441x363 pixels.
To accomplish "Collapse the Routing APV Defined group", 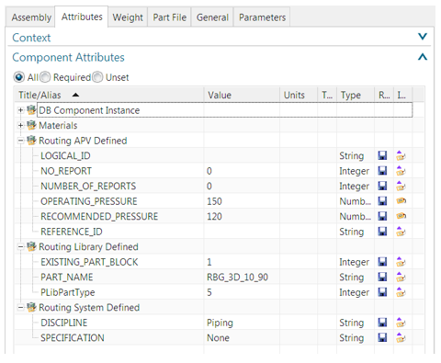I will [x=20, y=141].
